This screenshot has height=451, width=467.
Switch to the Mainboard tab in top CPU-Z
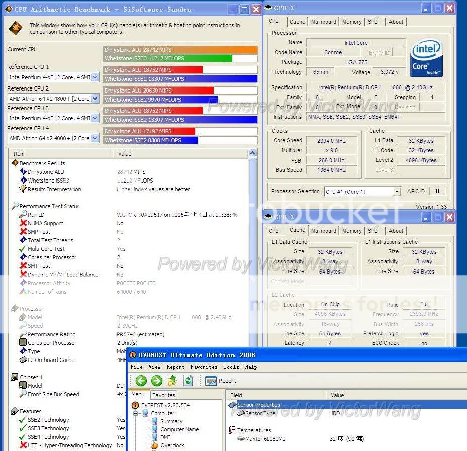[x=323, y=22]
